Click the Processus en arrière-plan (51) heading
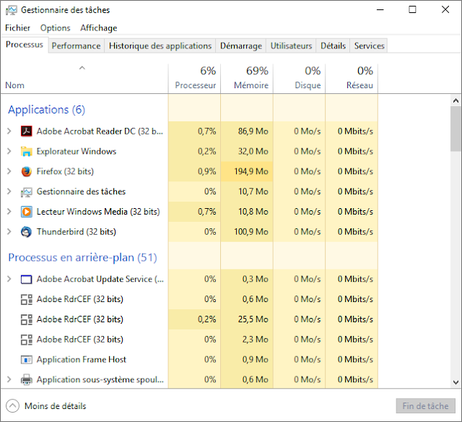This screenshot has width=462, height=422. tap(82, 258)
